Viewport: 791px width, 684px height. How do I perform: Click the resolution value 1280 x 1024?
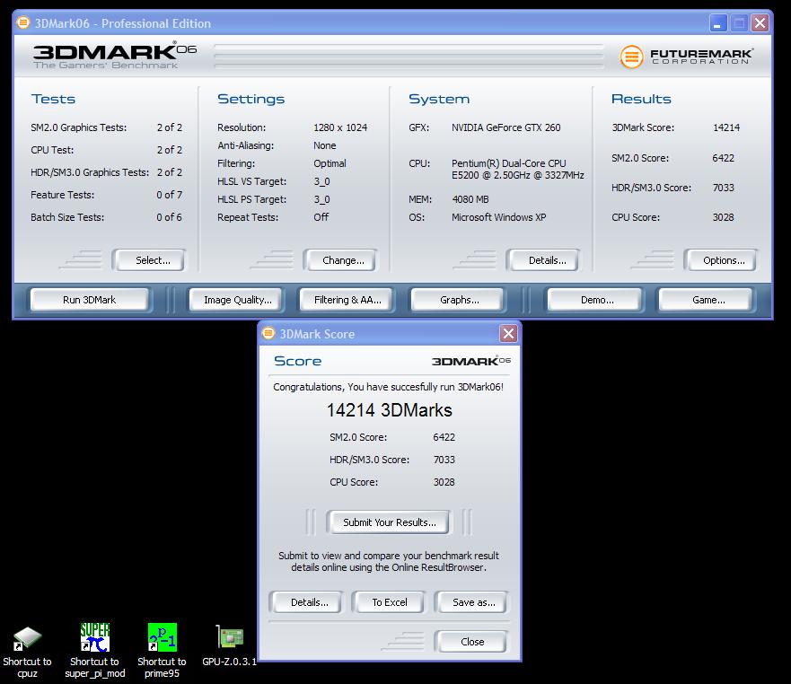click(x=340, y=127)
